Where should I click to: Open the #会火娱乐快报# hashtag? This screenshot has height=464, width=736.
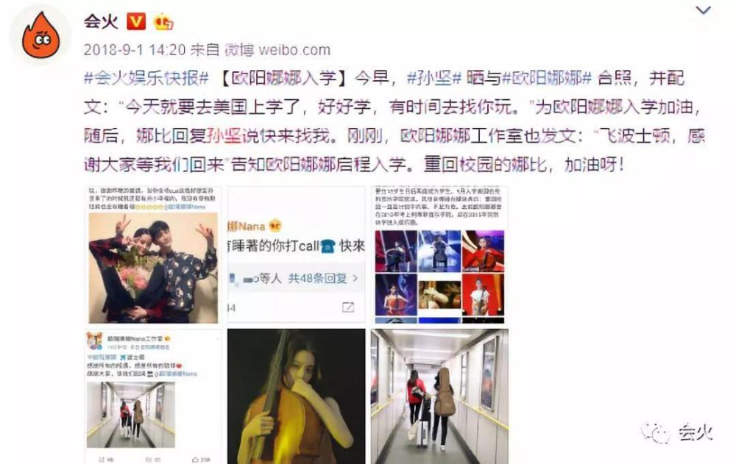146,79
